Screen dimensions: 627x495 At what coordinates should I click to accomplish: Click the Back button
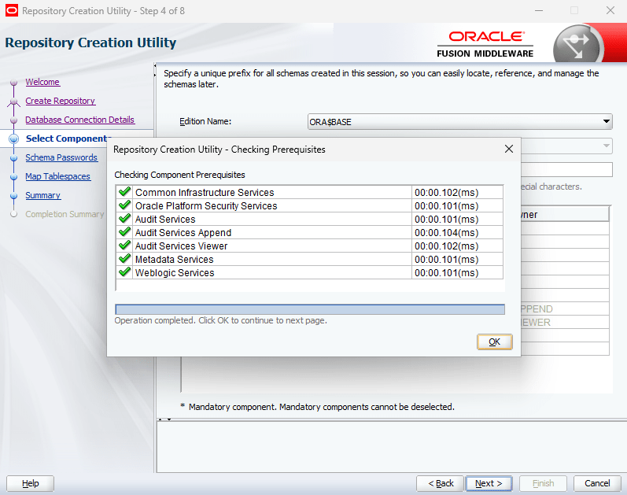click(441, 483)
